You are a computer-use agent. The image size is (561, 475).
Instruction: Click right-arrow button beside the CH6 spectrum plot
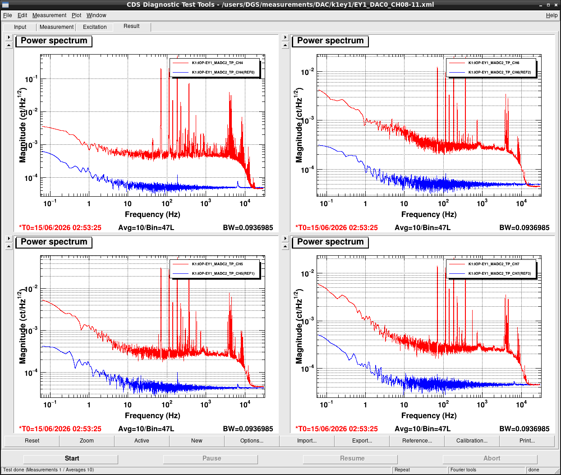click(x=285, y=37)
